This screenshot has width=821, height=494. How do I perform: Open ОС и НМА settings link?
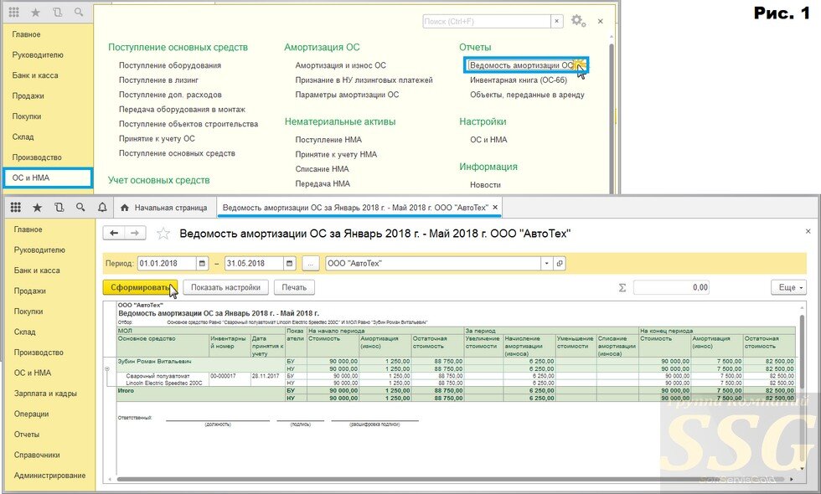(x=488, y=140)
